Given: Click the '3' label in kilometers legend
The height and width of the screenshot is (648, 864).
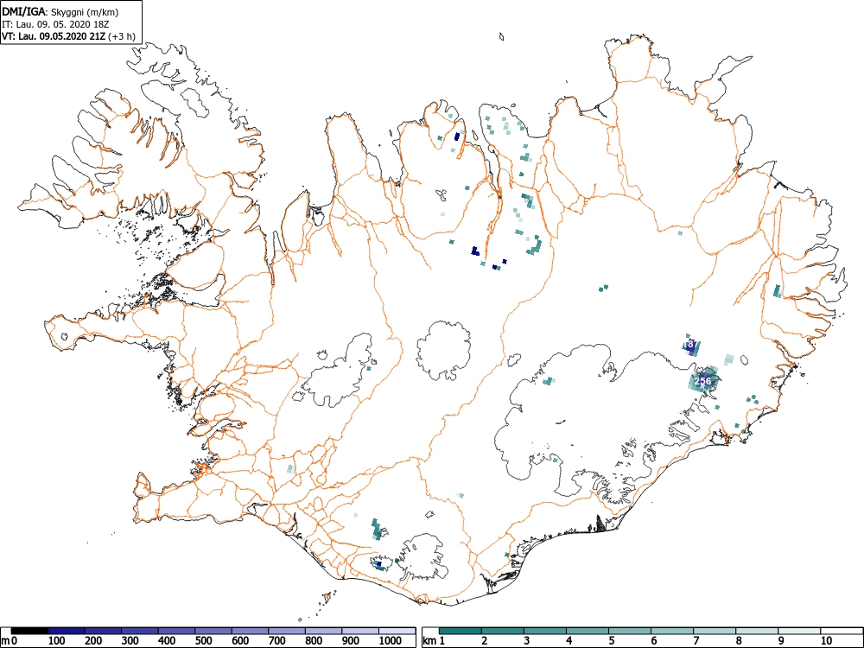Looking at the screenshot, I should point(527,641).
